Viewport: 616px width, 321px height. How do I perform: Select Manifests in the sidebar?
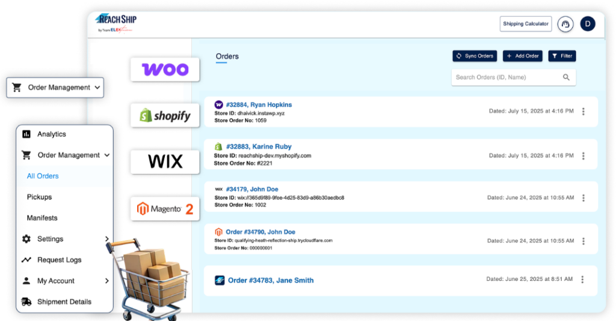tap(42, 218)
